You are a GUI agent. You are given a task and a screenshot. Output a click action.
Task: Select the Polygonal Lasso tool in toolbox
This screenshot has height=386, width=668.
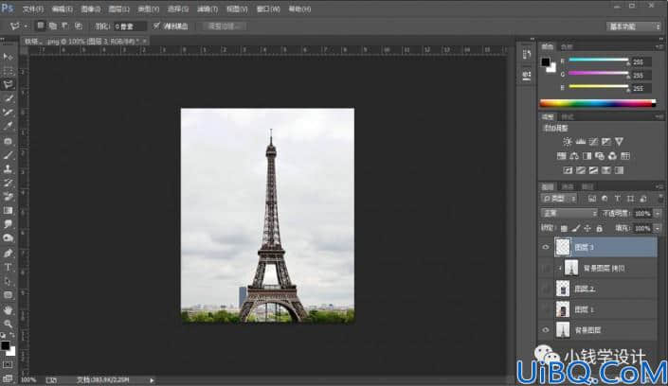[x=8, y=84]
